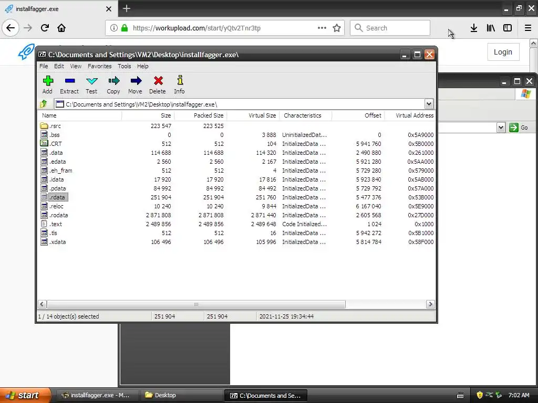Select the .edata file row
Image resolution: width=538 pixels, height=403 pixels.
pos(237,162)
